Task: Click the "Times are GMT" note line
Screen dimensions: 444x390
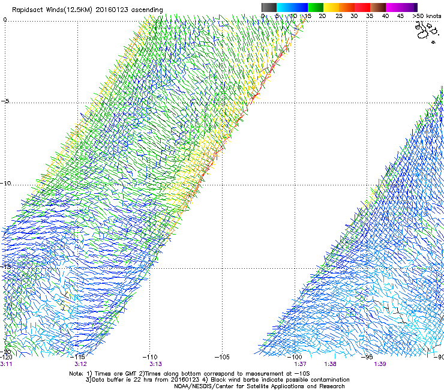Action: [190, 374]
